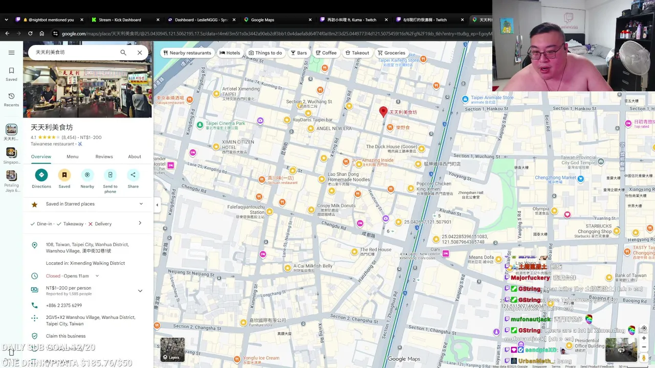Focus the Google Maps search field
The image size is (655, 368).
[74, 52]
